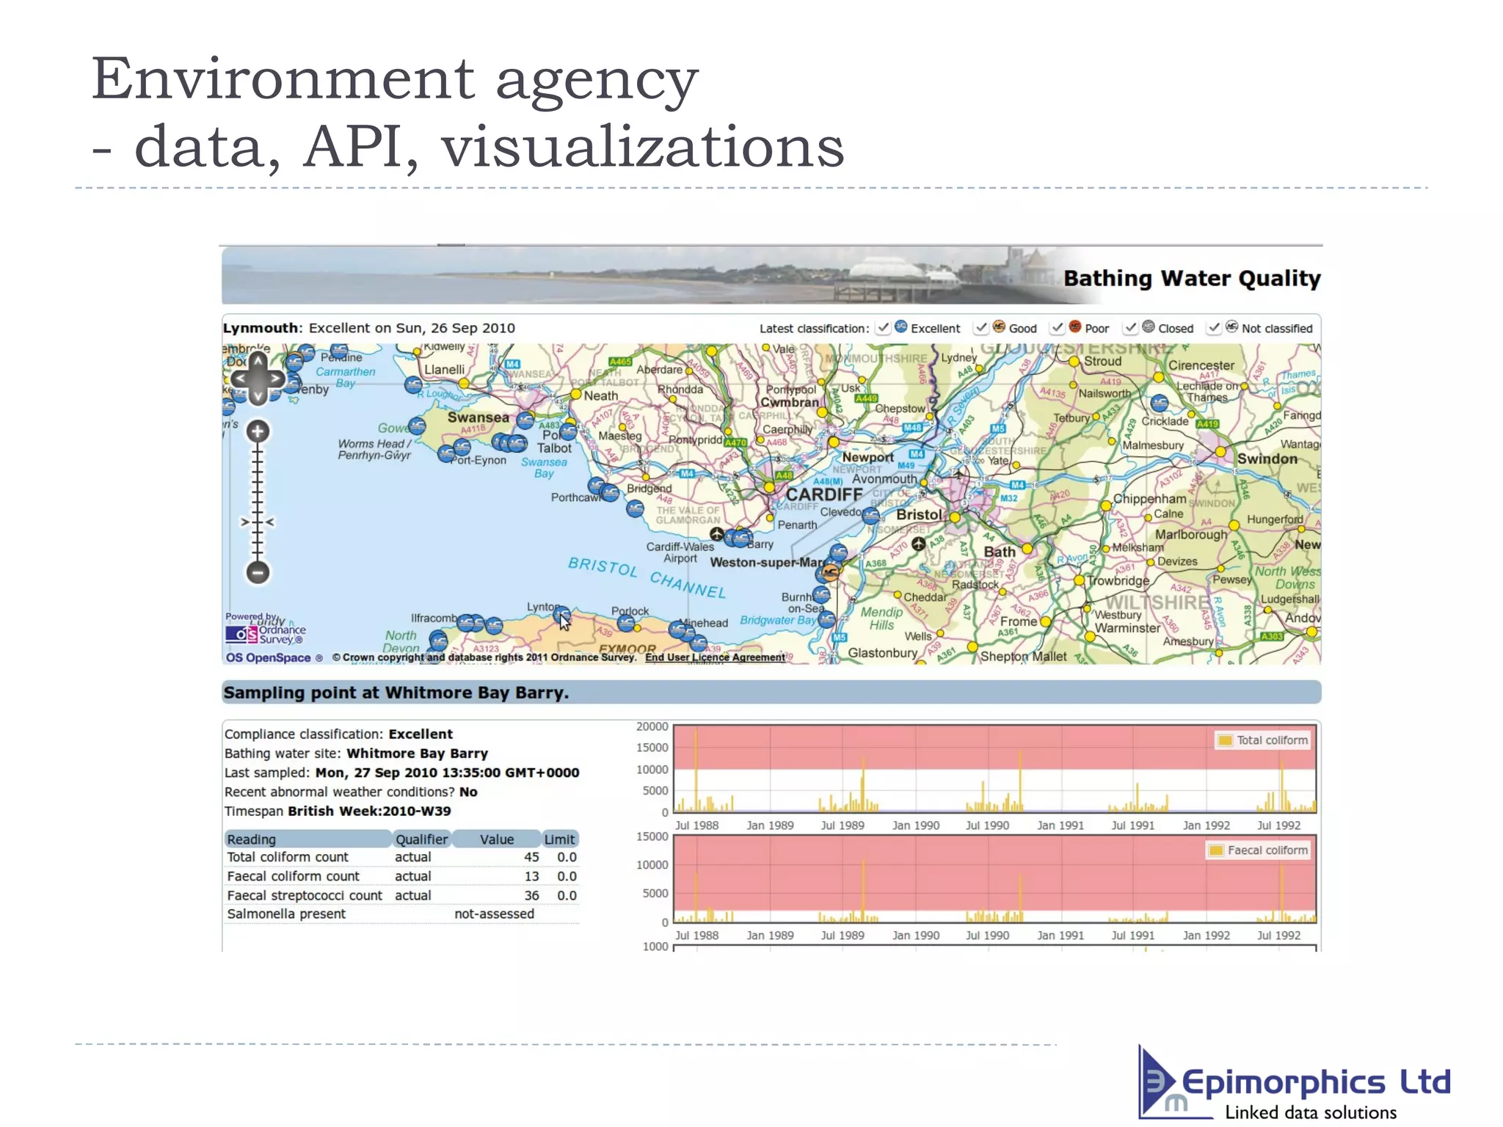Image resolution: width=1503 pixels, height=1127 pixels.
Task: Select the bathing water marker at Porlock
Action: 626,624
